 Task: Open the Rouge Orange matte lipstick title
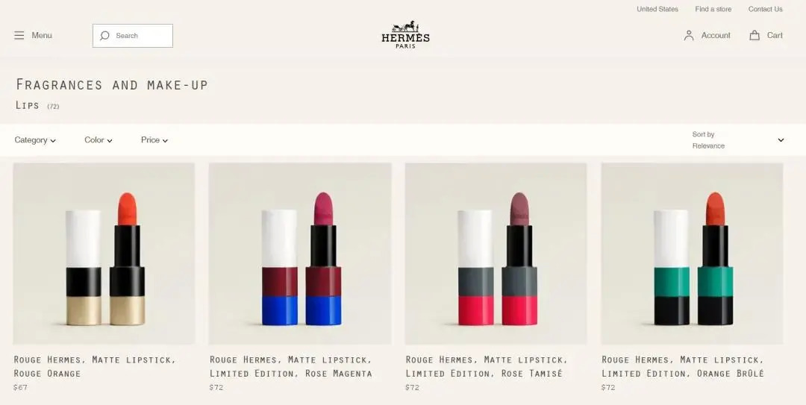[x=95, y=366]
